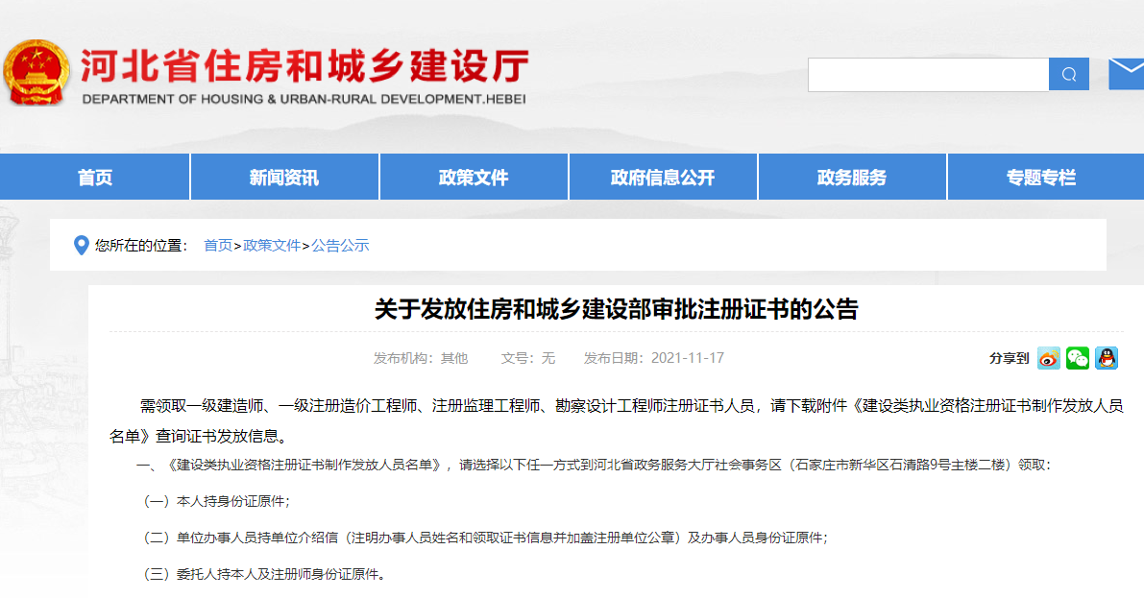Select 政策文件 in the navigation bar
Image resolution: width=1144 pixels, height=598 pixels.
coord(474,178)
